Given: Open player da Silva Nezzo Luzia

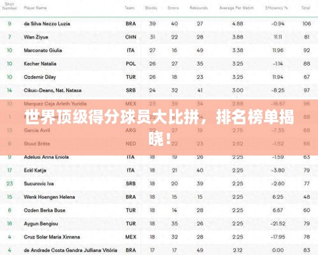Looking at the screenshot, I should (47, 24).
